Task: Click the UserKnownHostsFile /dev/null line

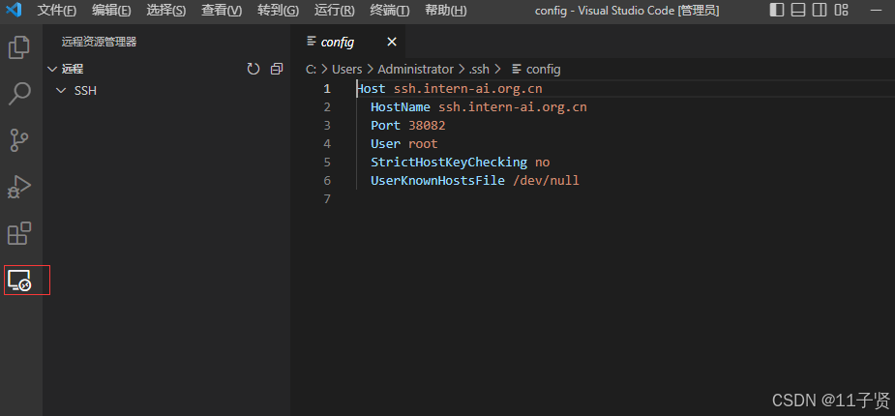Action: [475, 181]
